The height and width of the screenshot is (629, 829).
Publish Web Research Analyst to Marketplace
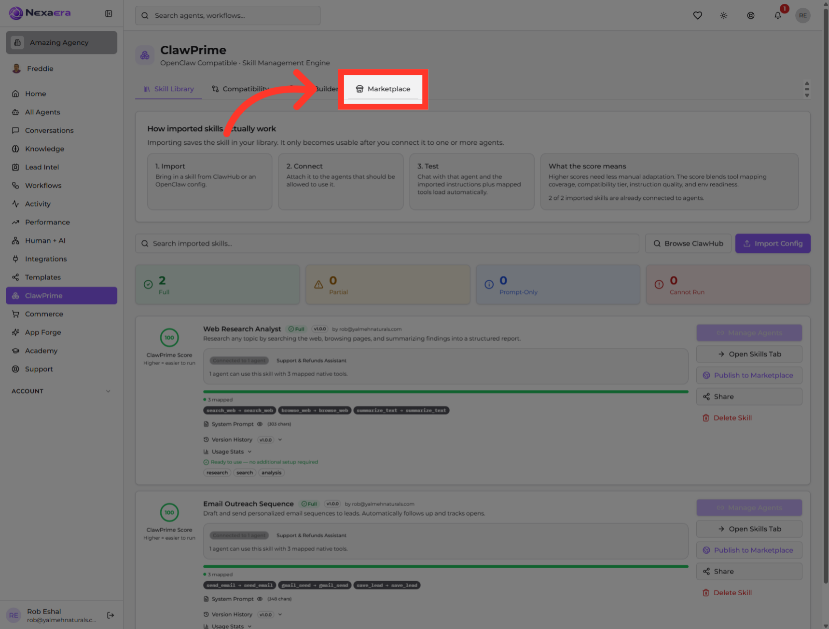pos(749,375)
